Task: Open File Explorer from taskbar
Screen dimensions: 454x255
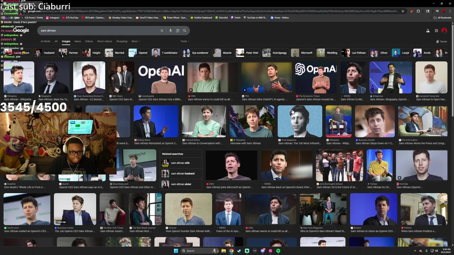Action: tap(223, 251)
